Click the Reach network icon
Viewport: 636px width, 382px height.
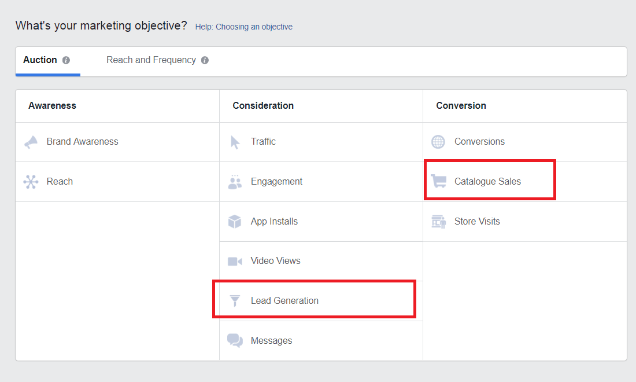(31, 182)
